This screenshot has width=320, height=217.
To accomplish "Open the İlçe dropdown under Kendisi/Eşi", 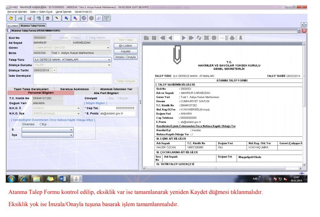I will (x=71, y=135).
